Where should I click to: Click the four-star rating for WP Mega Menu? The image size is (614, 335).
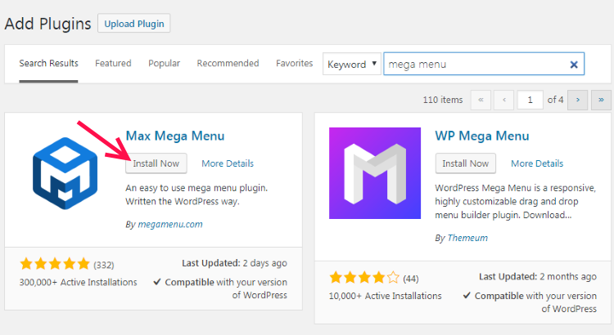click(364, 278)
